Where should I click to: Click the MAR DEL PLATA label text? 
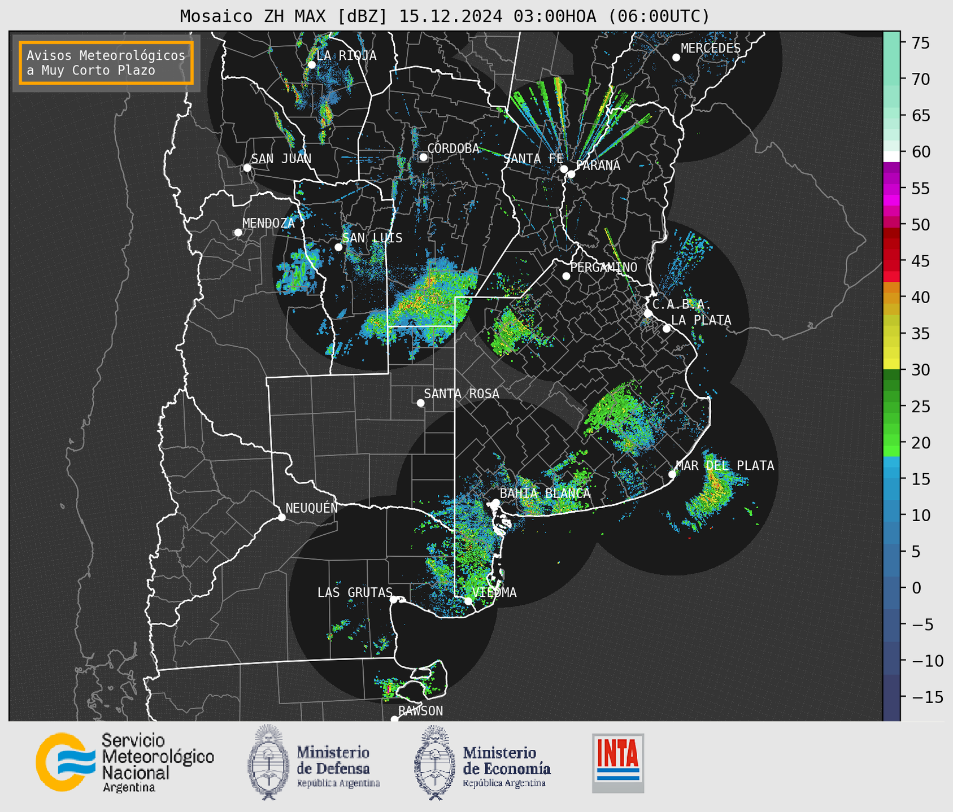click(725, 465)
